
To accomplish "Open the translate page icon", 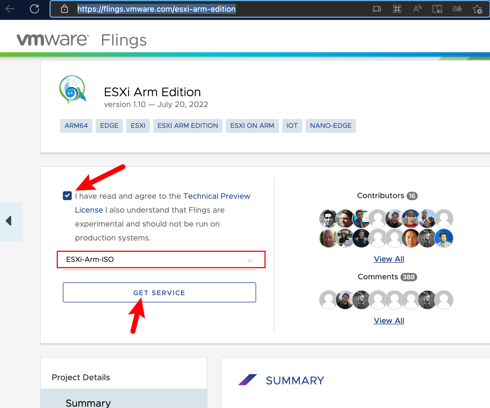I will [x=457, y=9].
